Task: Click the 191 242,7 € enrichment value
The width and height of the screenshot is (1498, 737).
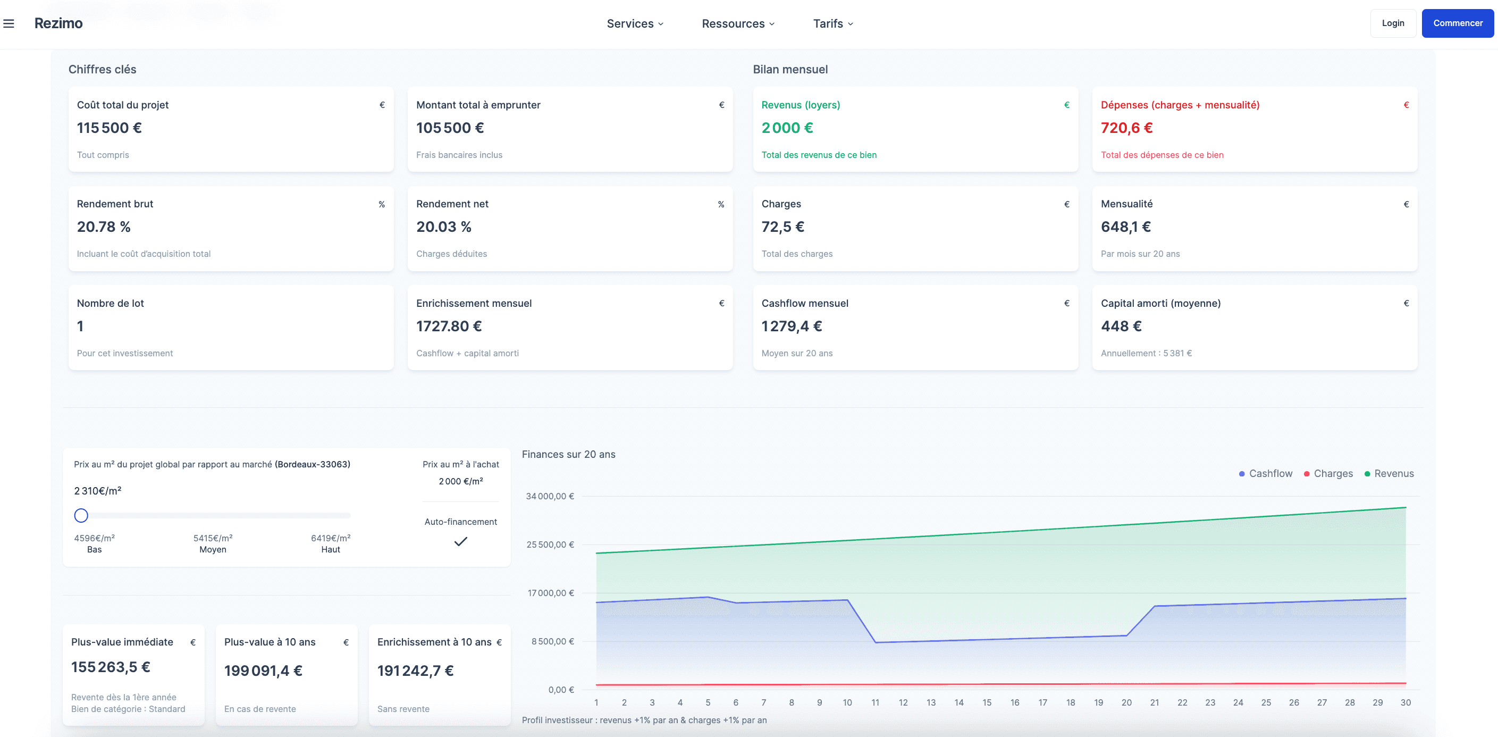Action: [415, 671]
